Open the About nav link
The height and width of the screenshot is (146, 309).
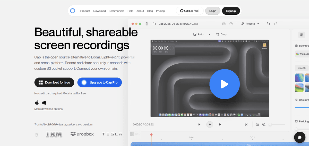(x=140, y=11)
